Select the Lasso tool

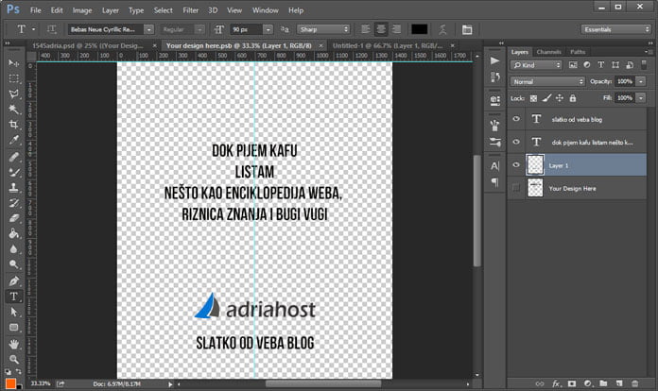click(13, 93)
